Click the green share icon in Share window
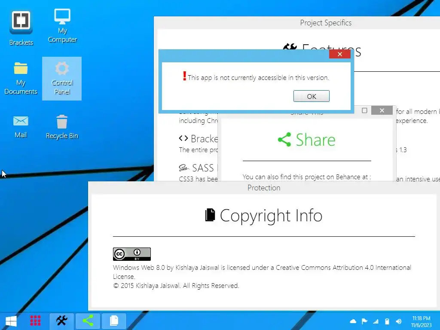This screenshot has width=440, height=330. pos(284,140)
